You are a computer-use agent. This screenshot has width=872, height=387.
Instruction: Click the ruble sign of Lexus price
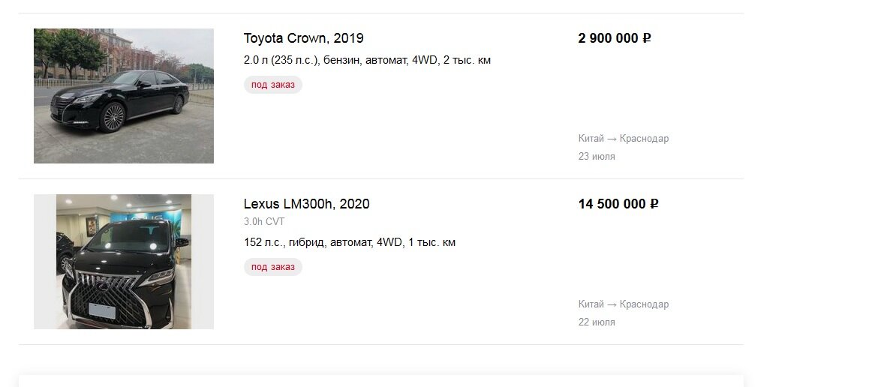[x=654, y=204]
